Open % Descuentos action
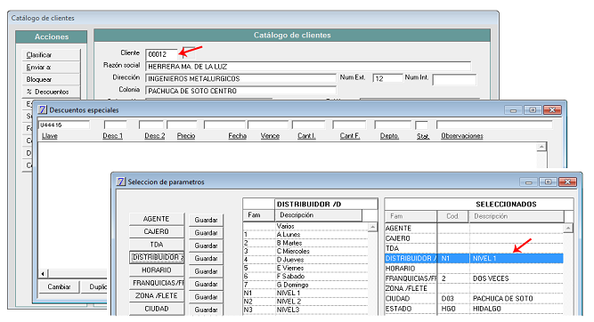The image size is (594, 322). click(51, 92)
